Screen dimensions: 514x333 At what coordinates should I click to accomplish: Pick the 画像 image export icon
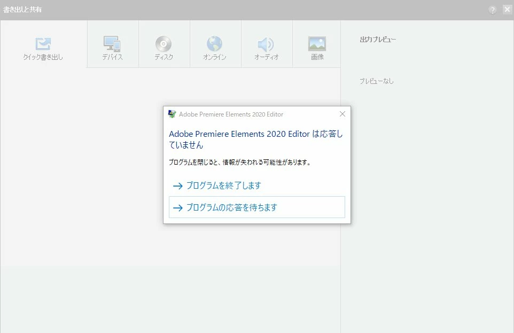tap(317, 44)
